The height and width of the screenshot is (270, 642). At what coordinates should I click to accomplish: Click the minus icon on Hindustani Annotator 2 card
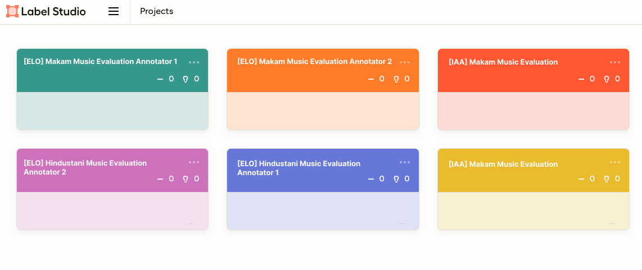coord(160,179)
